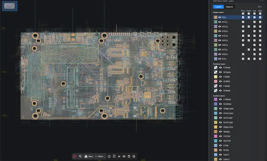
Task: Click the F.Paste checkered swatch
Action: click(216, 67)
